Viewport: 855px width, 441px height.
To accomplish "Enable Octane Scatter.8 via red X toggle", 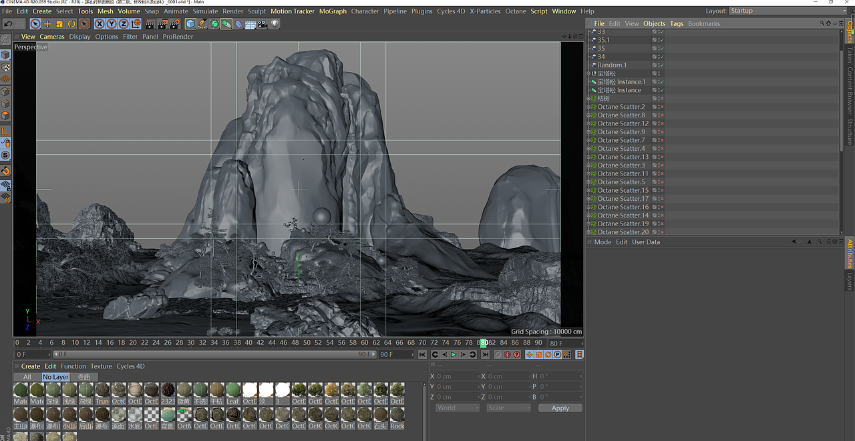I will click(661, 115).
